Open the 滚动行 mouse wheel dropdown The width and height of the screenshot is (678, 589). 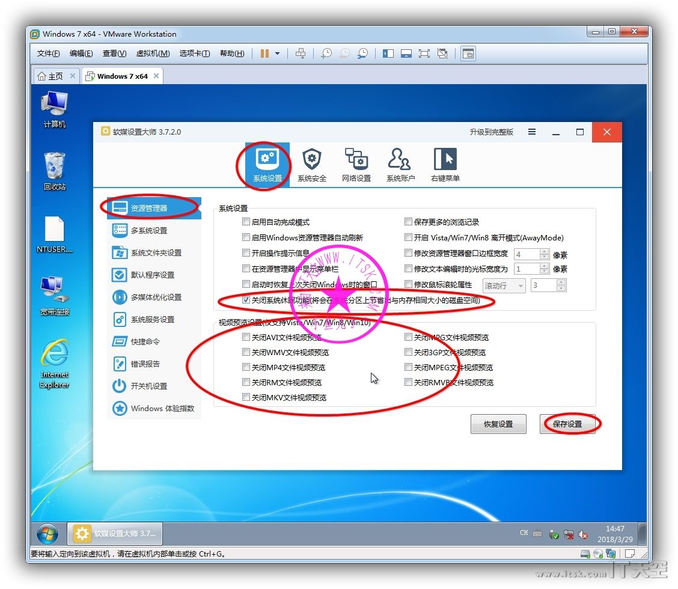click(504, 285)
